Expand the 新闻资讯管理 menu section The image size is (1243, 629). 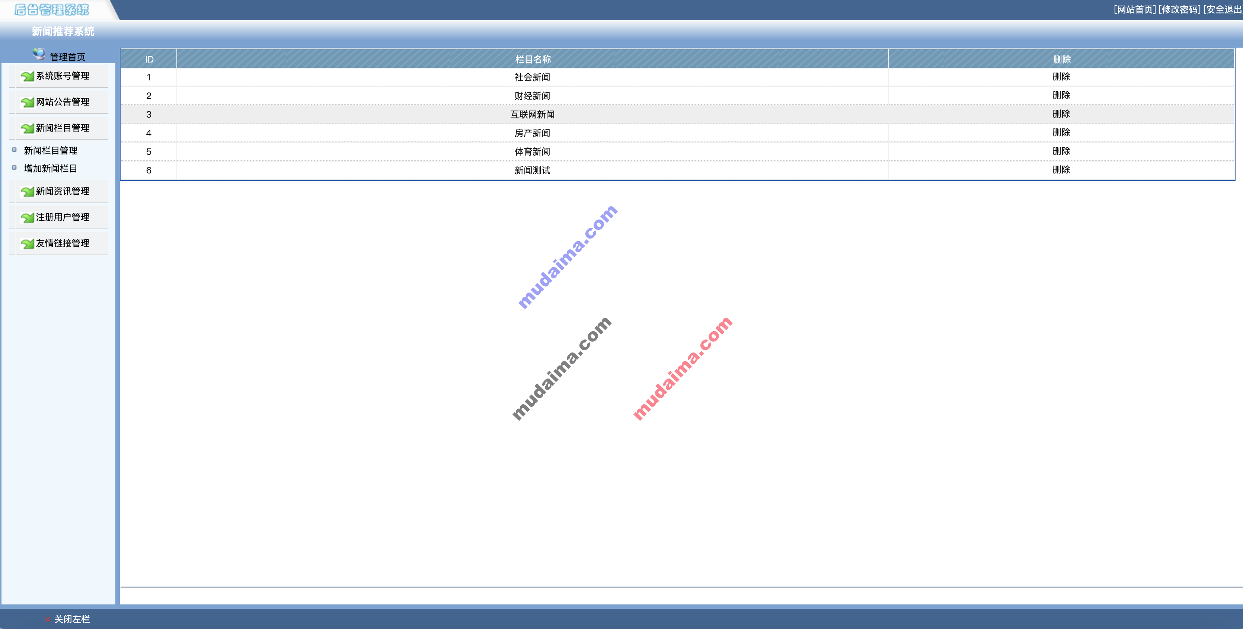[63, 191]
